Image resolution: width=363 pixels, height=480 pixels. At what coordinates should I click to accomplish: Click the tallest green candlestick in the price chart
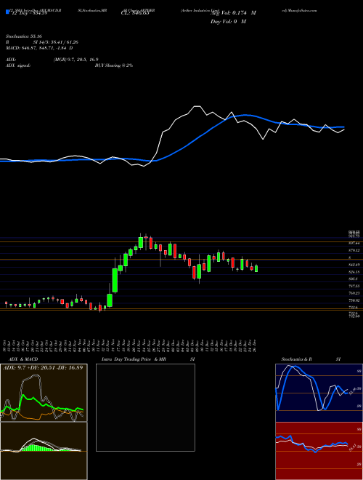coord(115,280)
